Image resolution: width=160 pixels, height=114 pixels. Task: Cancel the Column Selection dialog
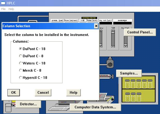[x=43, y=93]
